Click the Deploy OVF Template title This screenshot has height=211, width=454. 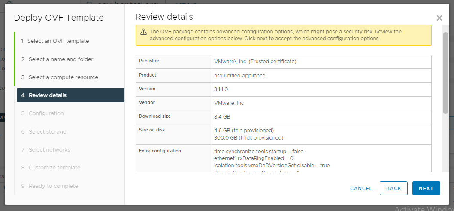pyautogui.click(x=59, y=18)
